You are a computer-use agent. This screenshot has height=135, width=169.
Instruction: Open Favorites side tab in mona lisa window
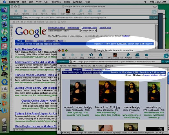[x=59, y=77]
